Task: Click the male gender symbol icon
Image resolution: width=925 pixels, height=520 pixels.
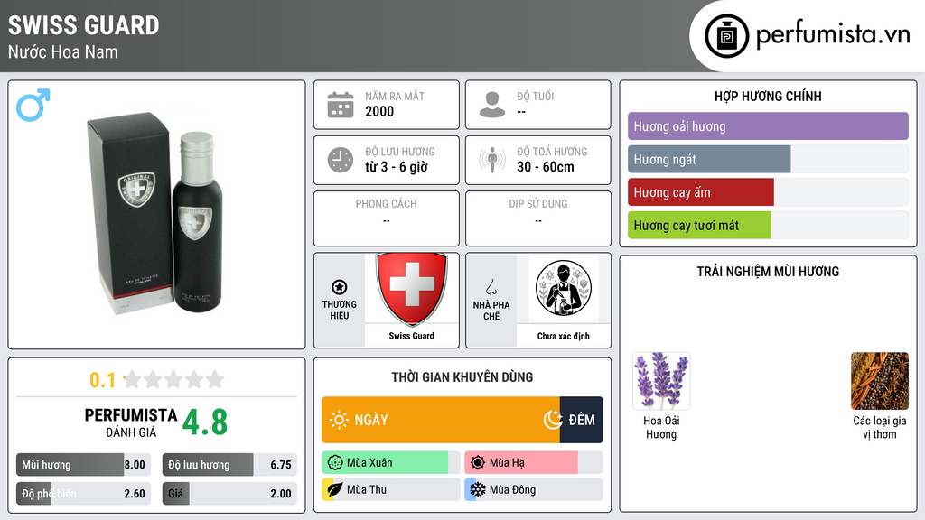Action: [x=33, y=105]
